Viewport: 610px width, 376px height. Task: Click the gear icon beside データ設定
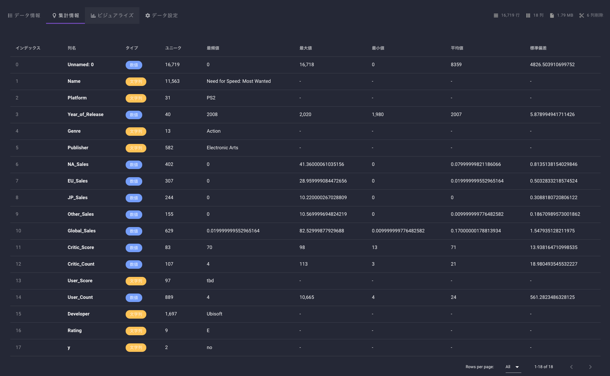148,15
